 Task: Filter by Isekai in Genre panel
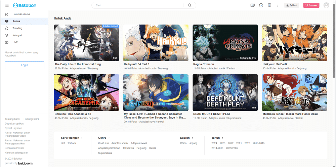(x=152, y=148)
